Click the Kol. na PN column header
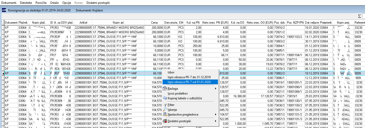365x128 pixels. [193, 23]
